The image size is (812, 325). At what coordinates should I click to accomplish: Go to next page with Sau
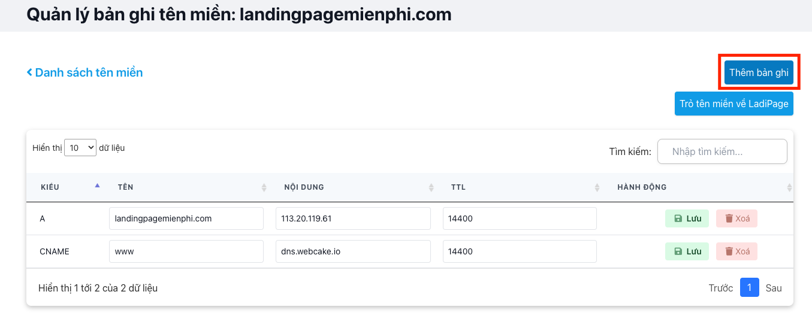point(774,288)
